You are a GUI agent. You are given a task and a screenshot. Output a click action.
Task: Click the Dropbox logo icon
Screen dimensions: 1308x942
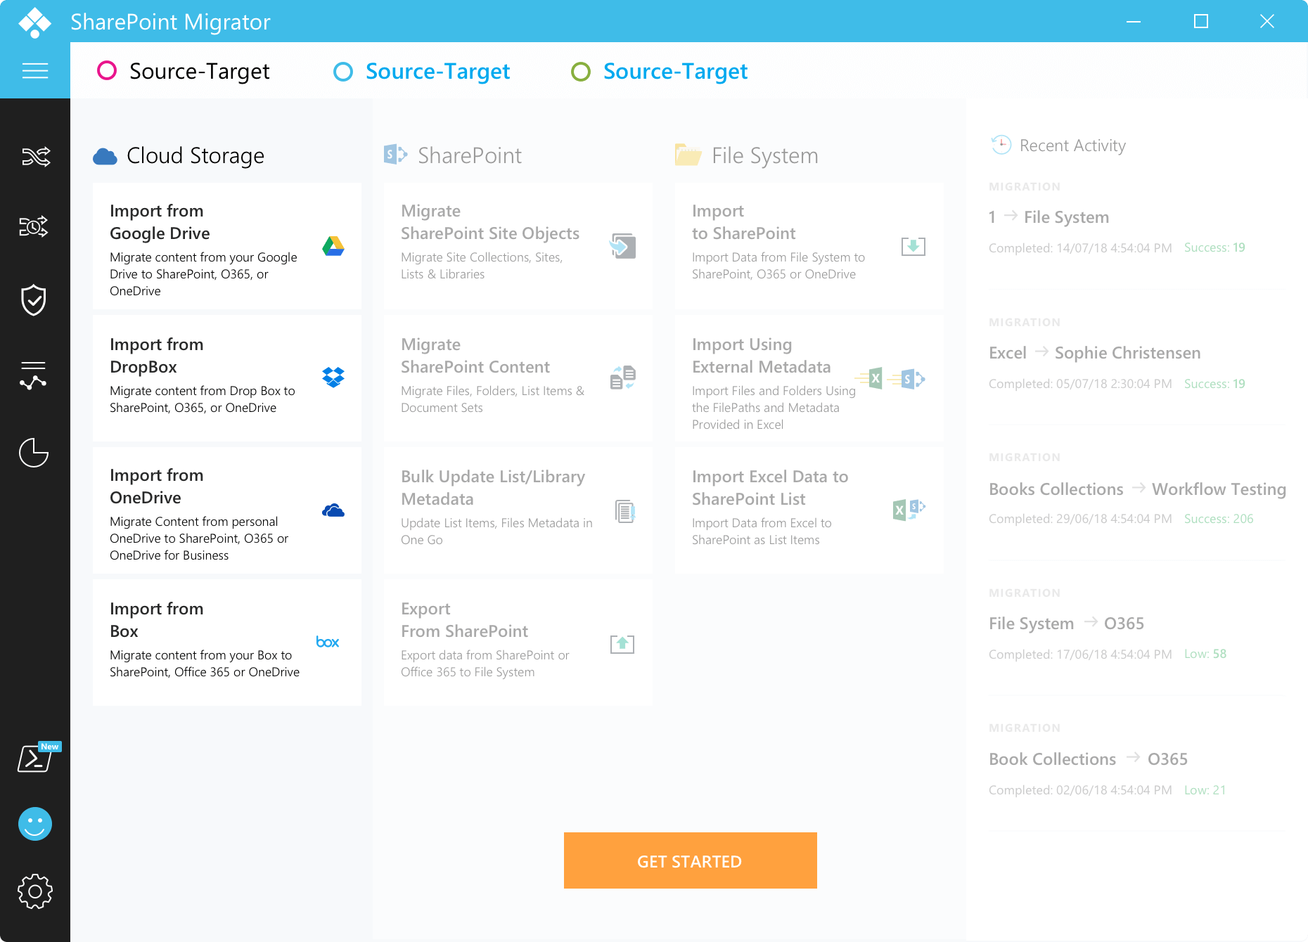[333, 378]
